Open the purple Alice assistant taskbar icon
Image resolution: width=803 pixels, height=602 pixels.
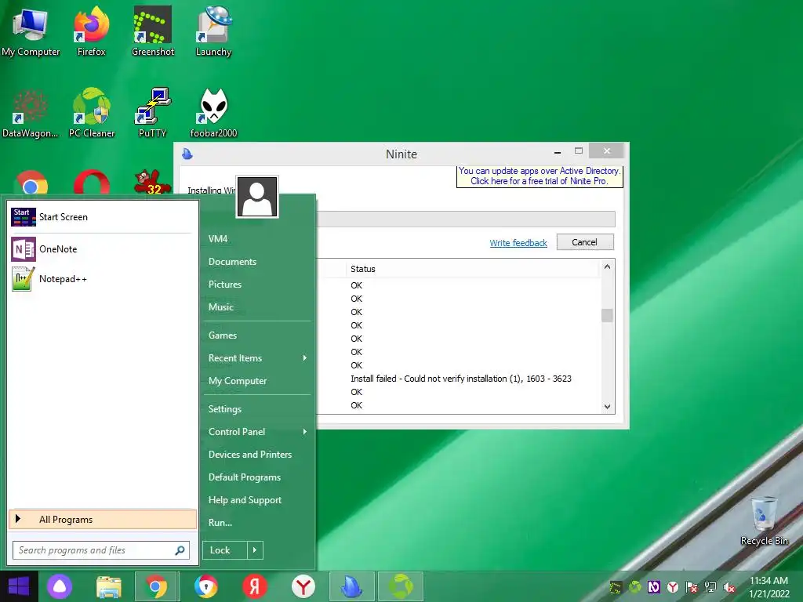60,586
